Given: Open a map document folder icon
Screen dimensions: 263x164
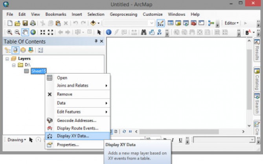Looking at the screenshot, I should pyautogui.click(x=17, y=23).
